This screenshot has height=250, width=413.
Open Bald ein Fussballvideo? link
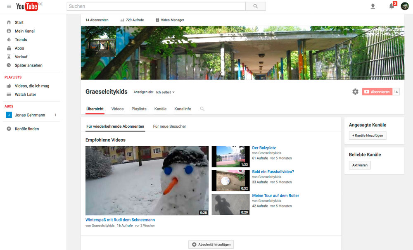[x=273, y=171]
